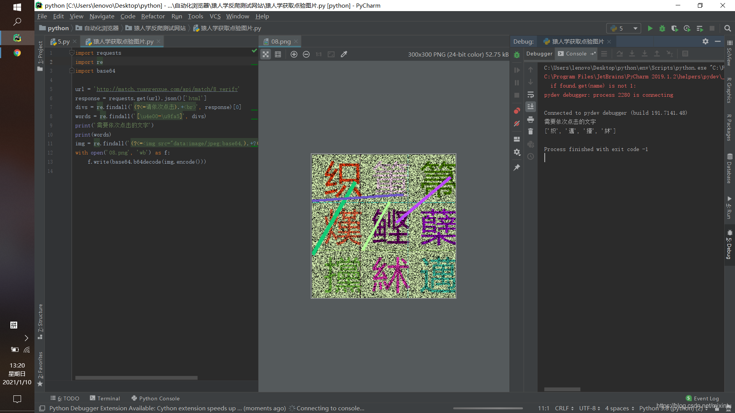Toggle chessboard transparency in image viewer
The image size is (735, 413).
[x=266, y=54]
